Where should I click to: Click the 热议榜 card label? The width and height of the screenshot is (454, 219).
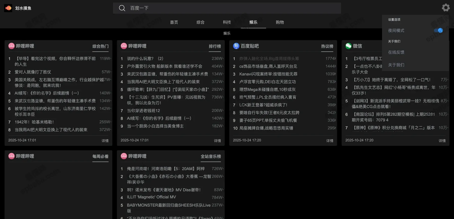click(327, 46)
